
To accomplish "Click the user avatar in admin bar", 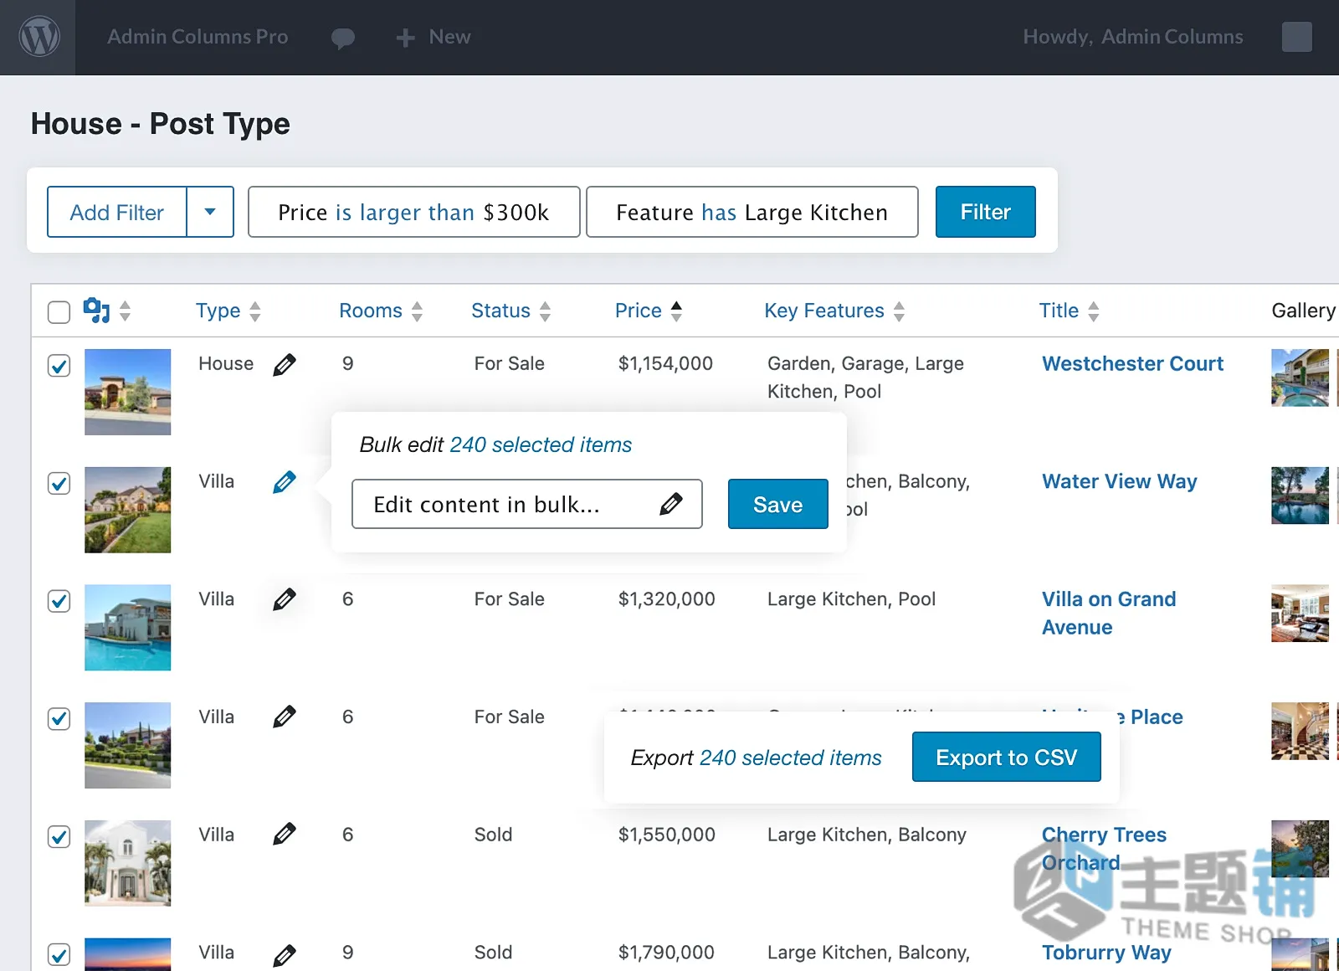I will click(x=1296, y=37).
